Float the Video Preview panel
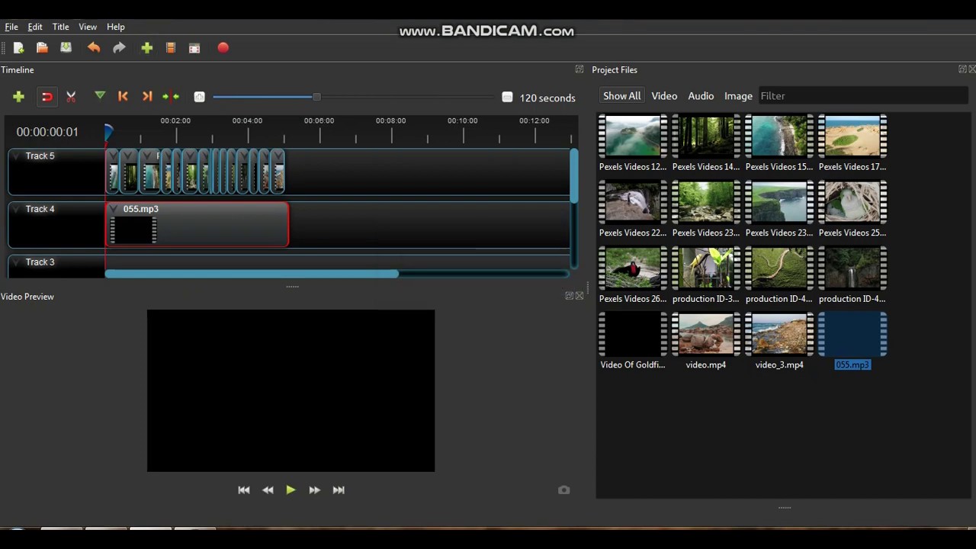976x549 pixels. tap(569, 296)
